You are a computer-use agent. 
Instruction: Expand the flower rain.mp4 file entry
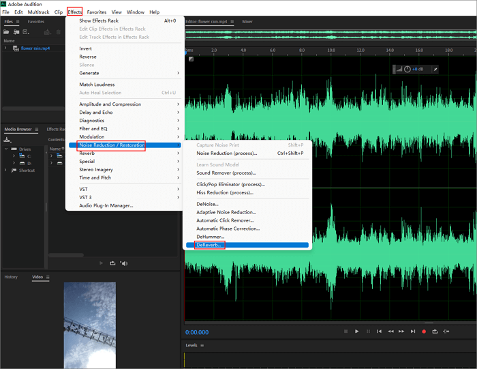pos(5,48)
